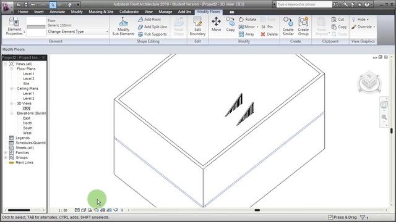Image resolution: width=396 pixels, height=222 pixels.
Task: Click the Save icon in quick access toolbar
Action: tap(26, 5)
